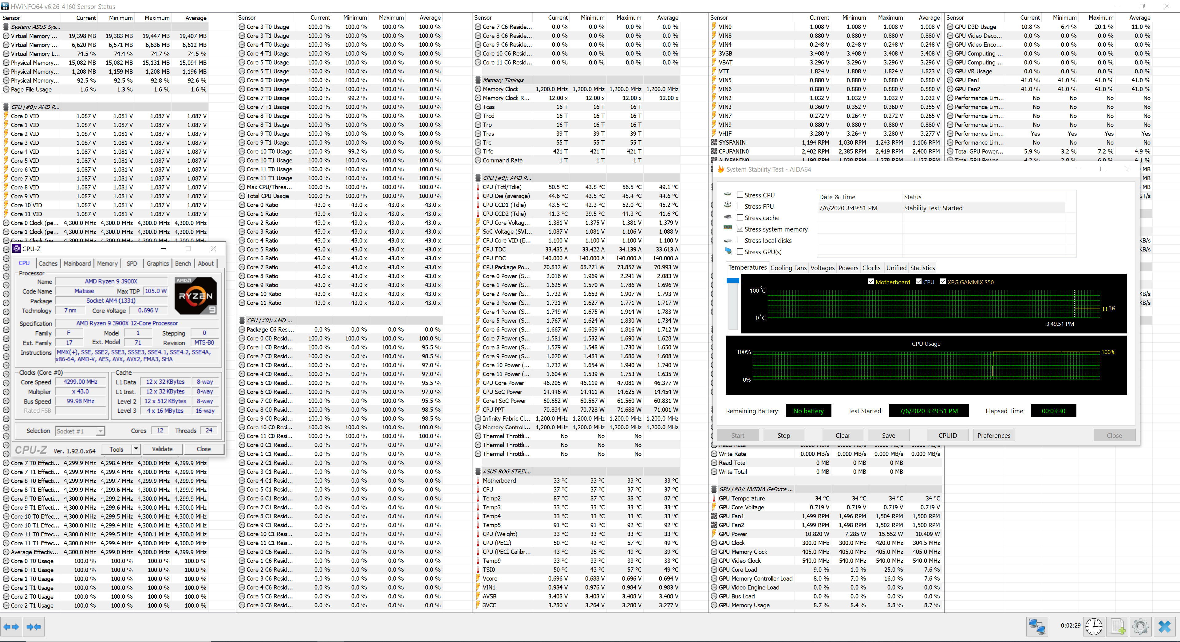Viewport: 1180px width, 642px height.
Task: Click the drive icon beside Stress local disks
Action: pos(728,240)
